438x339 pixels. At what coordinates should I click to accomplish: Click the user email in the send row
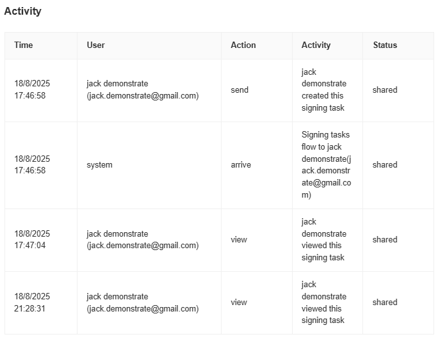[143, 96]
